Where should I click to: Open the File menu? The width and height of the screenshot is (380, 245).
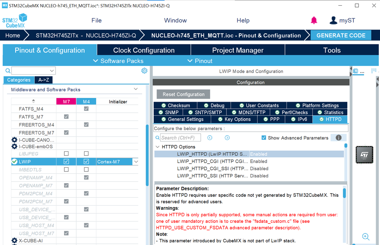pyautogui.click(x=97, y=20)
